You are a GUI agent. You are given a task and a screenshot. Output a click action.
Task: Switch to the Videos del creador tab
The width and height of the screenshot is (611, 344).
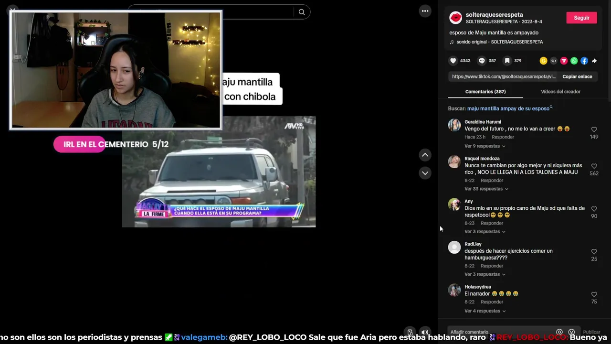pos(560,92)
